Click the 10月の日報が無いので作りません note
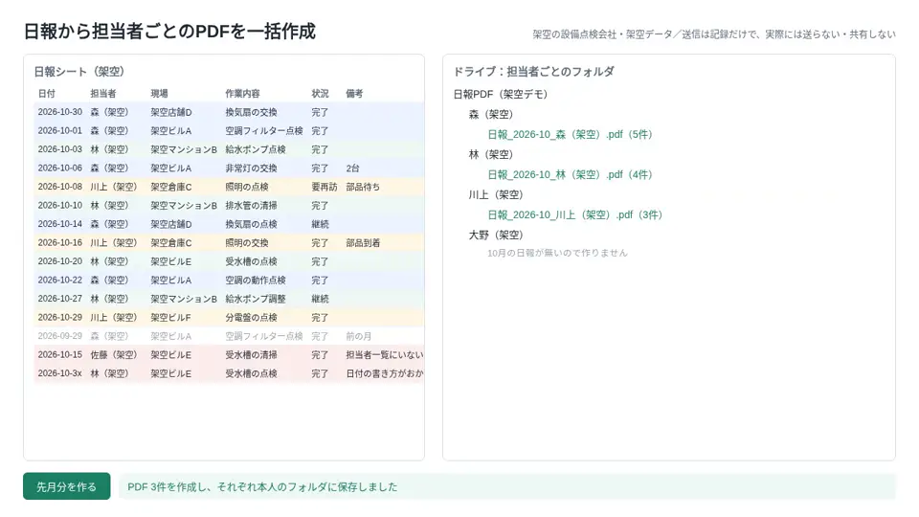The height and width of the screenshot is (517, 919). tap(557, 253)
